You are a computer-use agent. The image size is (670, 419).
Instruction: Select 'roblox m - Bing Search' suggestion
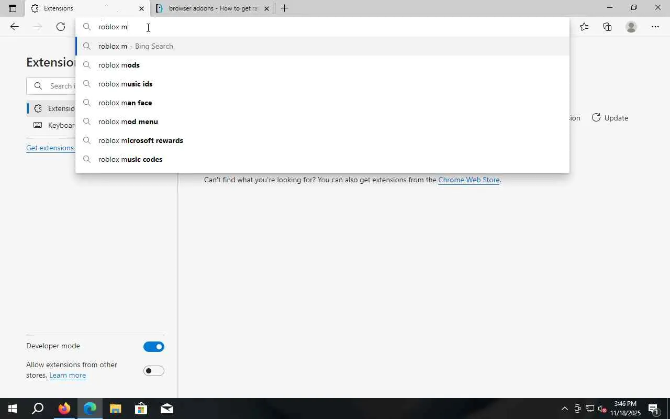(322, 46)
